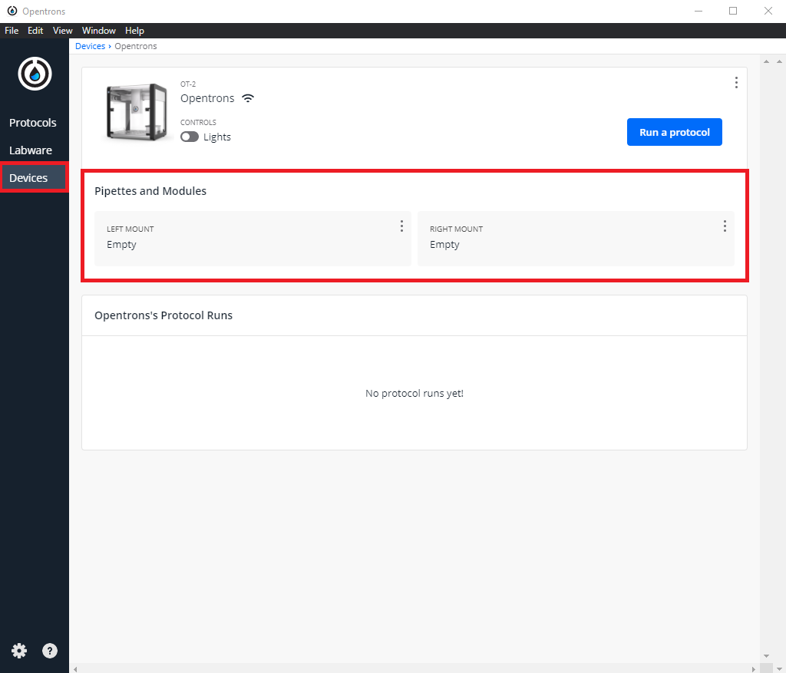Open the Help menu
Image resolution: width=786 pixels, height=673 pixels.
coord(134,31)
